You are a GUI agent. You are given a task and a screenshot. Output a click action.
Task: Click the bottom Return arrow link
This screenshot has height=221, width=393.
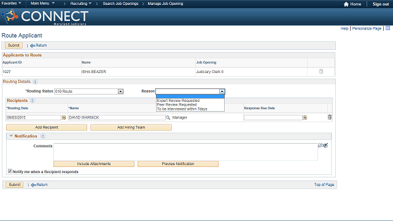click(39, 185)
